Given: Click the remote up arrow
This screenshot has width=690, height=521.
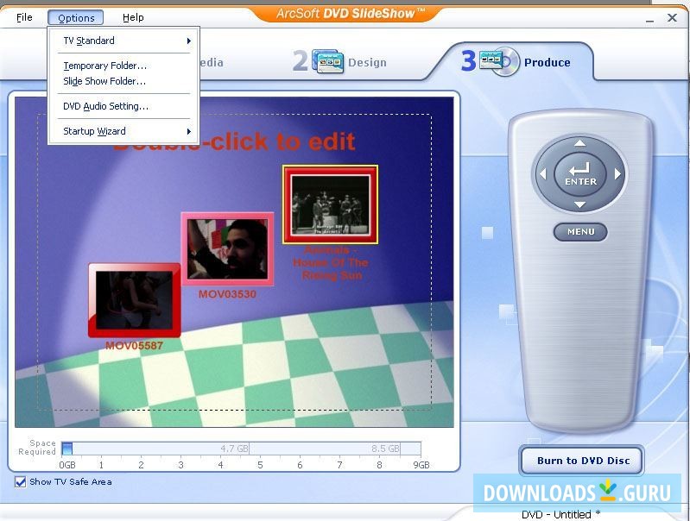Looking at the screenshot, I should pos(580,143).
